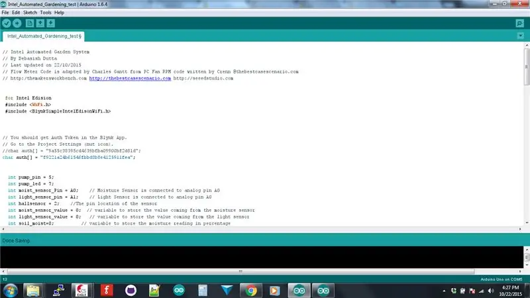The width and height of the screenshot is (530, 298).
Task: Create a new sketch with the New icon
Action: point(30,23)
